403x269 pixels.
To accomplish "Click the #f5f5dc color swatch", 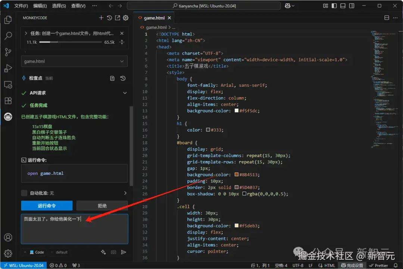I will tap(237, 111).
